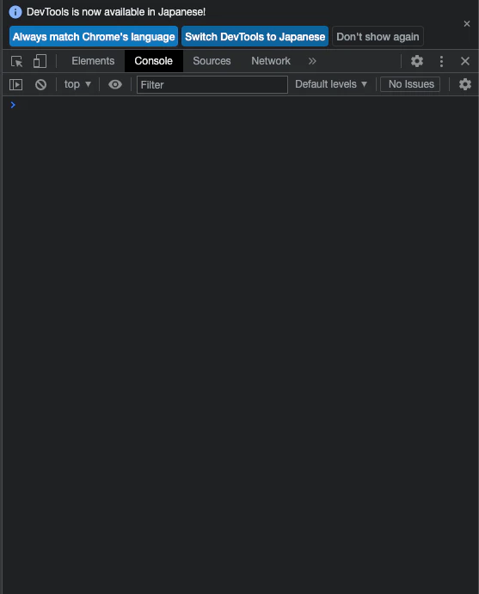
Task: Click the console prompt chevron
Action: [x=13, y=105]
